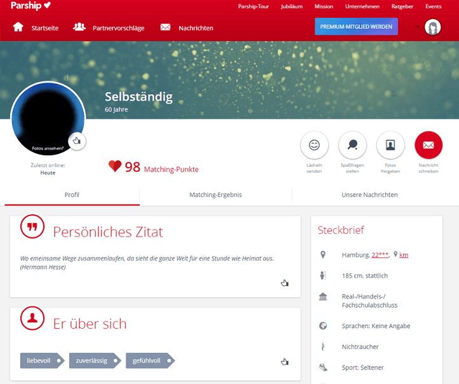The image size is (459, 384).
Task: Open the hidden postcode 22*** link
Action: click(380, 255)
